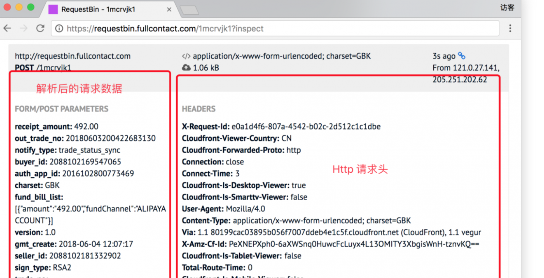The height and width of the screenshot is (278, 544).
Task: Click the 'Content-Type' header row
Action: tap(297, 221)
